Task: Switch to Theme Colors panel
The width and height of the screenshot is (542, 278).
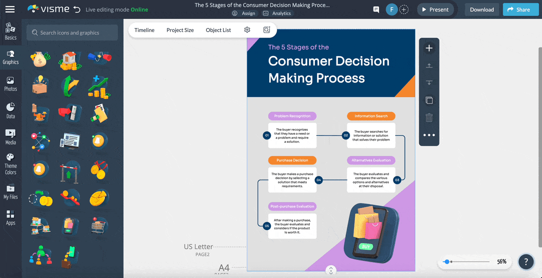Action: (x=10, y=164)
